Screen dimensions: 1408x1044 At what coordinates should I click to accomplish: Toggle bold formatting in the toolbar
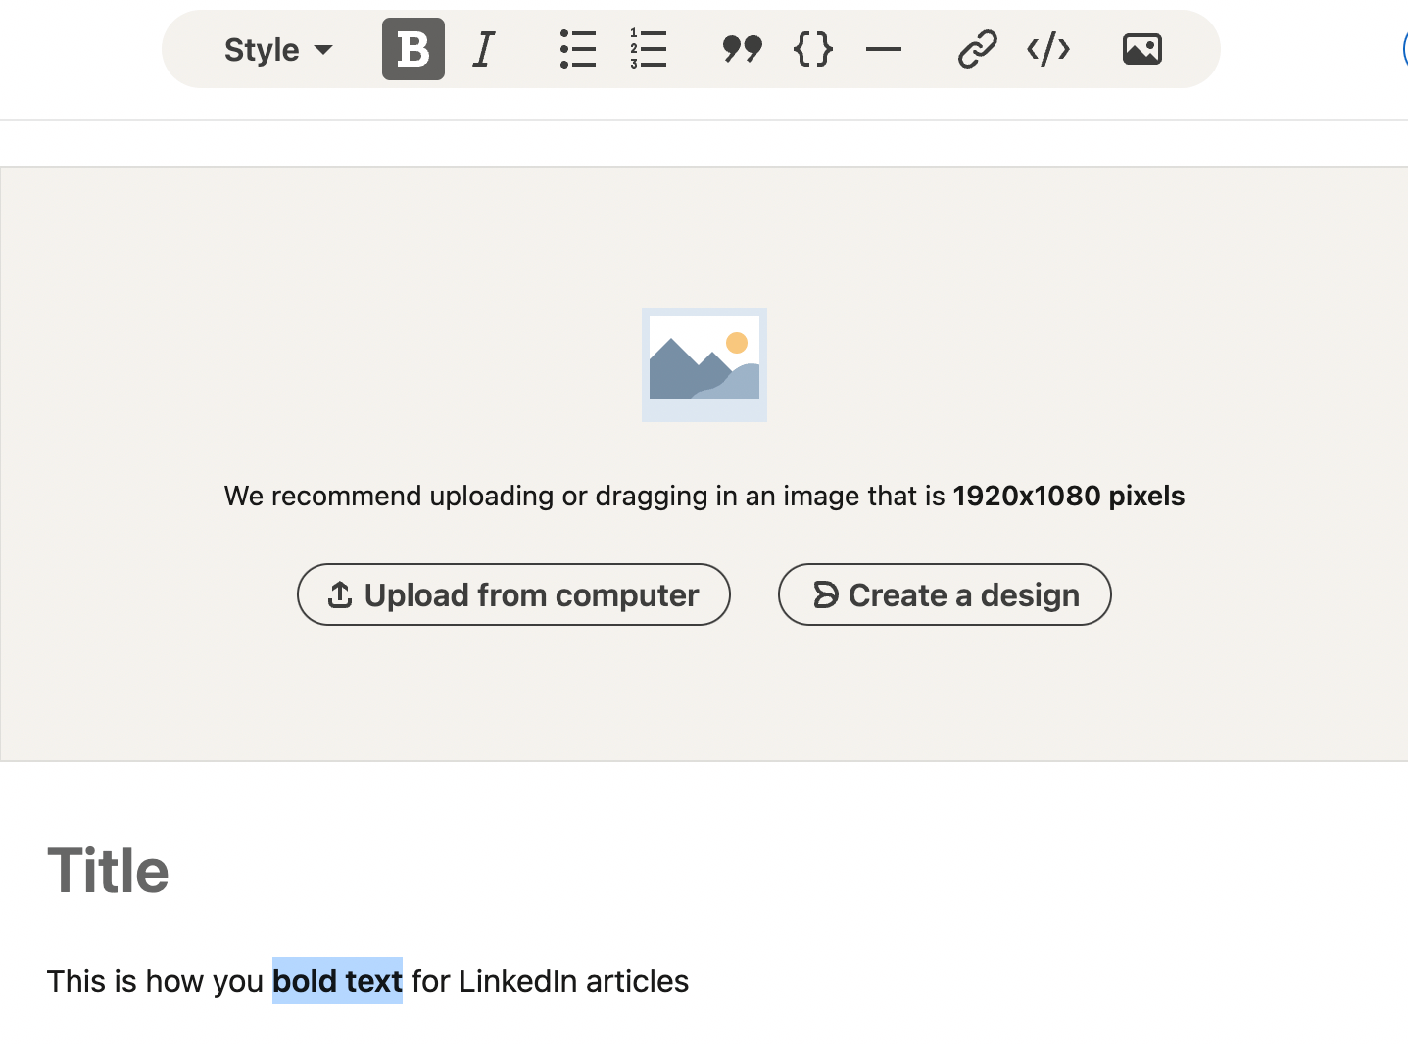pos(413,49)
